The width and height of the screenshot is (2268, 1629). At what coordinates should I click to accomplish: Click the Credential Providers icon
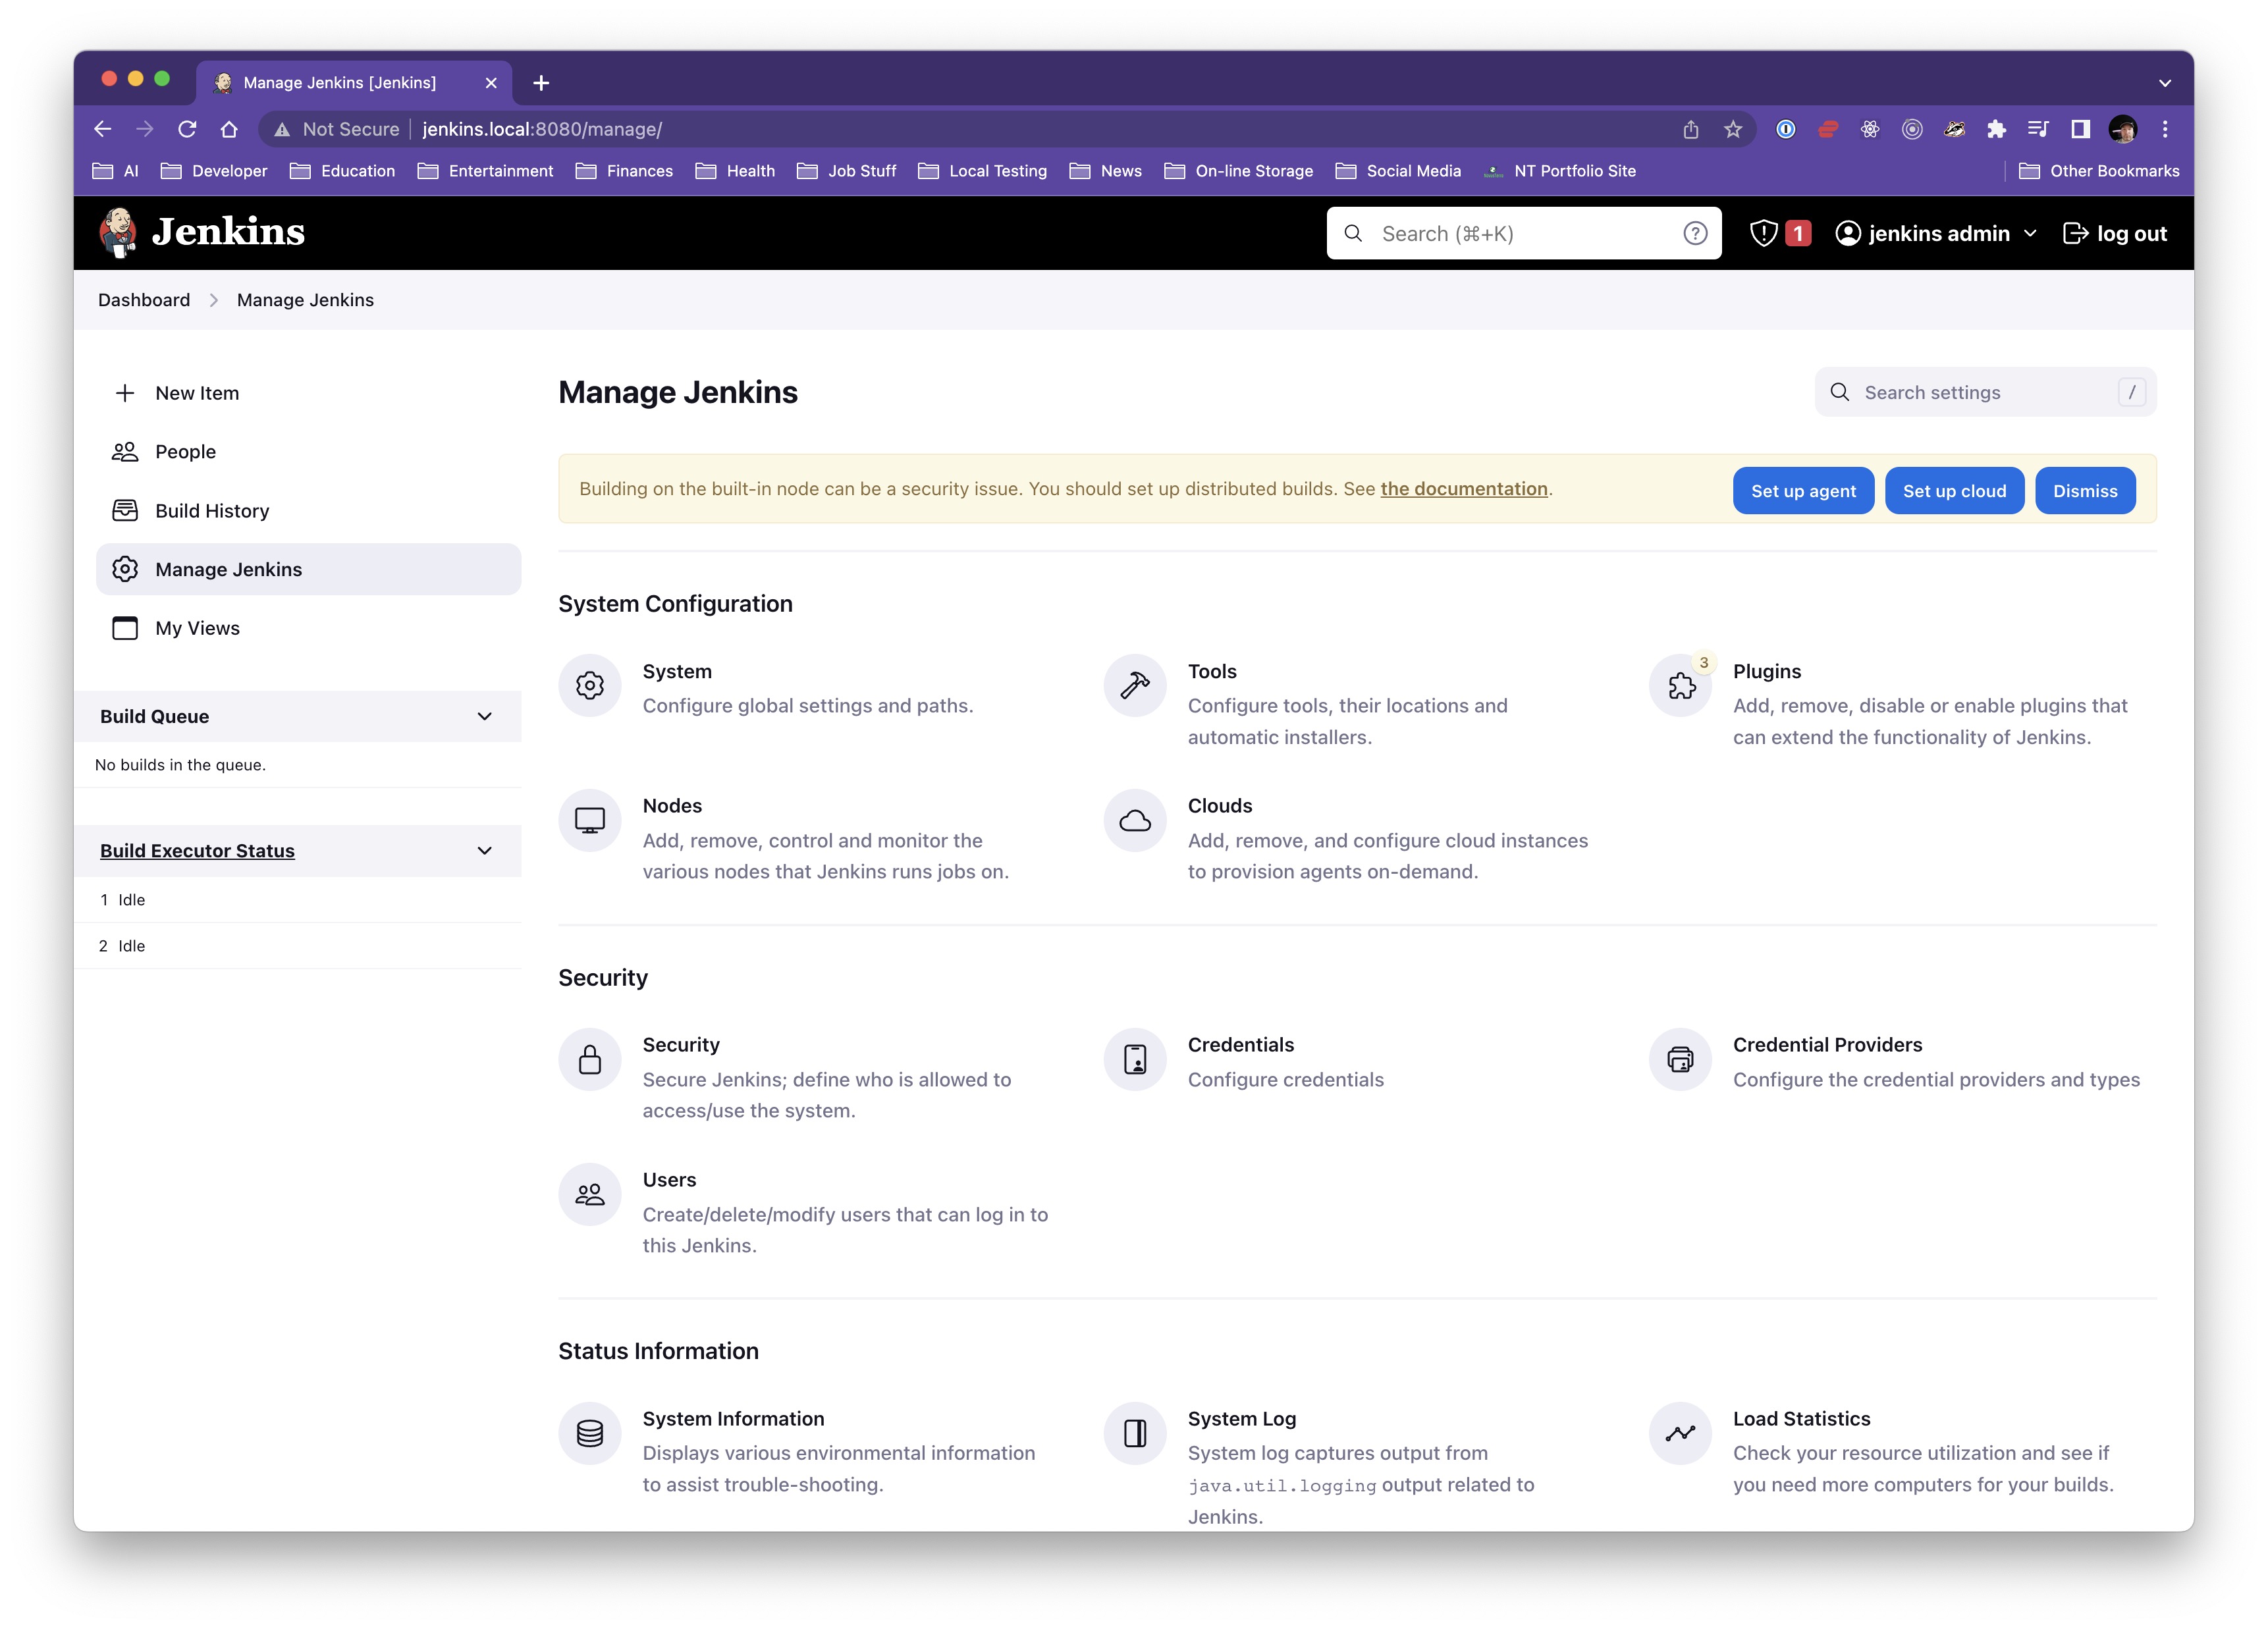[1680, 1059]
